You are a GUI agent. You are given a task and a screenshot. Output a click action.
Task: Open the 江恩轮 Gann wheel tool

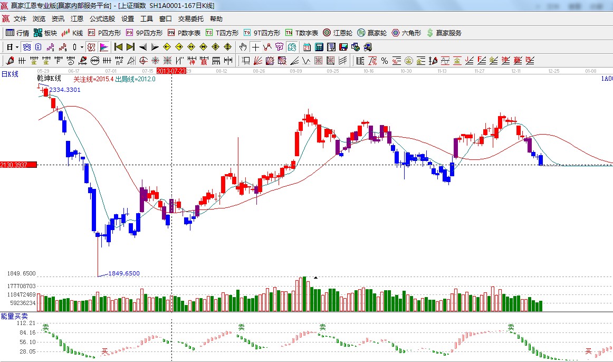338,33
